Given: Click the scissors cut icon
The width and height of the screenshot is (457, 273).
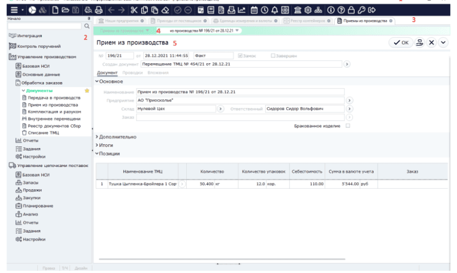Looking at the screenshot, I should pos(134,10).
